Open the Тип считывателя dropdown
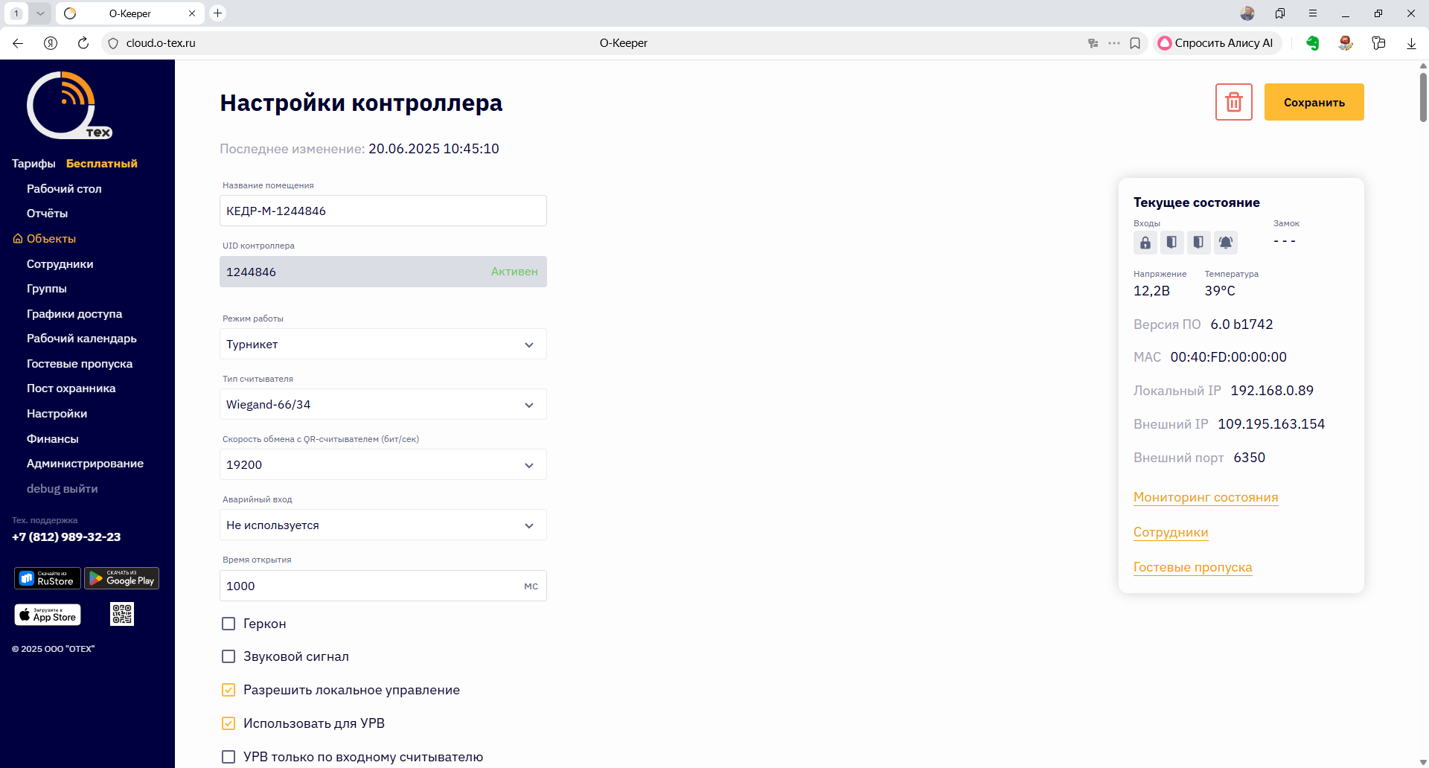The height and width of the screenshot is (768, 1429). point(383,405)
